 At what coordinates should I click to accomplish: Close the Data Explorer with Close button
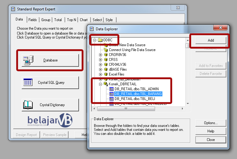pos(211,140)
